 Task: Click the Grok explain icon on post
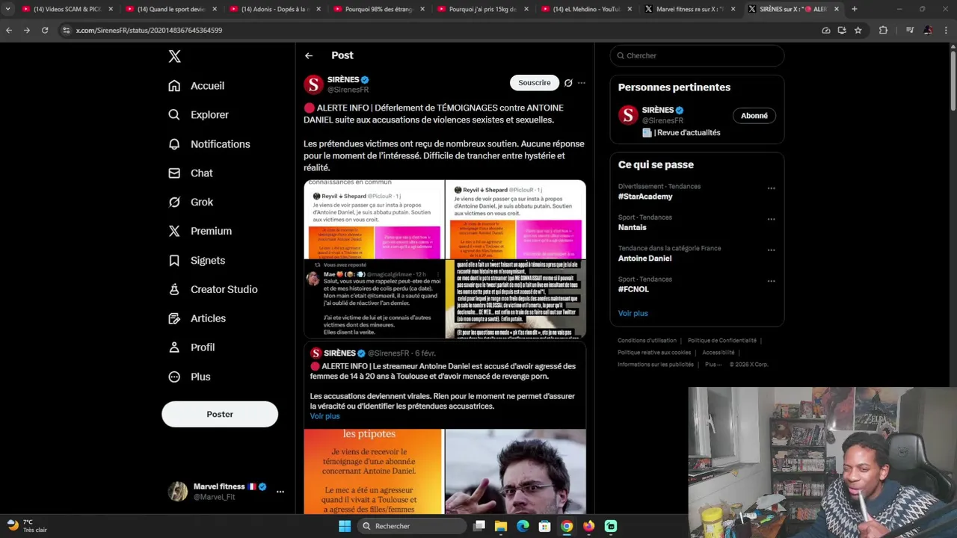[x=568, y=83]
